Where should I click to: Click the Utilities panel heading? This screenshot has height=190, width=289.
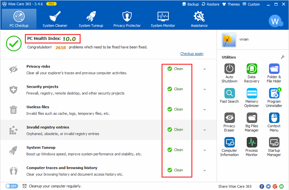(x=229, y=57)
